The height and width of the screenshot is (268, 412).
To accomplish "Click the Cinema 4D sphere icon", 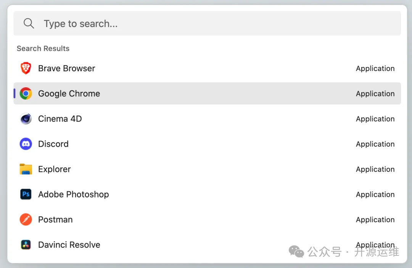I will pyautogui.click(x=26, y=119).
